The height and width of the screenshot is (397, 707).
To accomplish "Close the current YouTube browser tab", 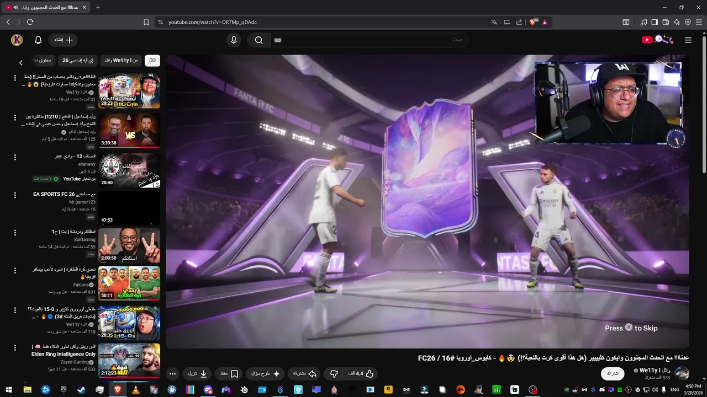I will [x=84, y=7].
